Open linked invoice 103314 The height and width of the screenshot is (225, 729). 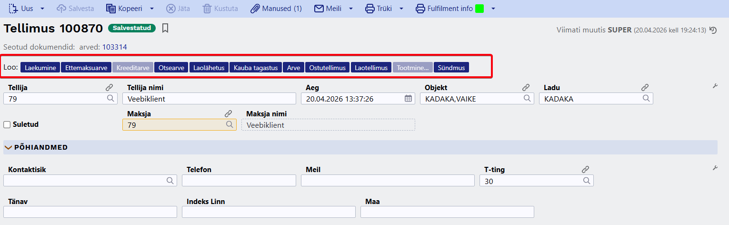pos(114,47)
